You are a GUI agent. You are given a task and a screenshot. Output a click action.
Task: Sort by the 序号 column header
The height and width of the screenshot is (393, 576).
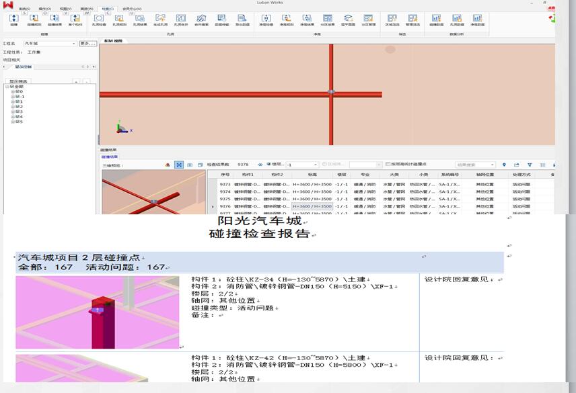click(225, 175)
